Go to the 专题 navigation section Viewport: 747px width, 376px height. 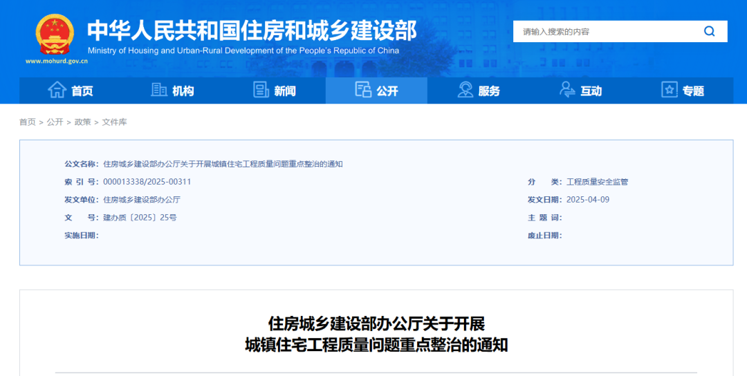pyautogui.click(x=693, y=91)
